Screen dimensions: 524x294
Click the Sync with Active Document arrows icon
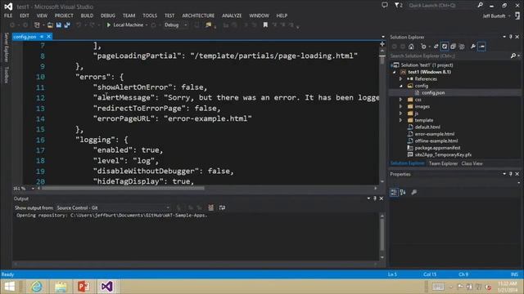click(436, 47)
